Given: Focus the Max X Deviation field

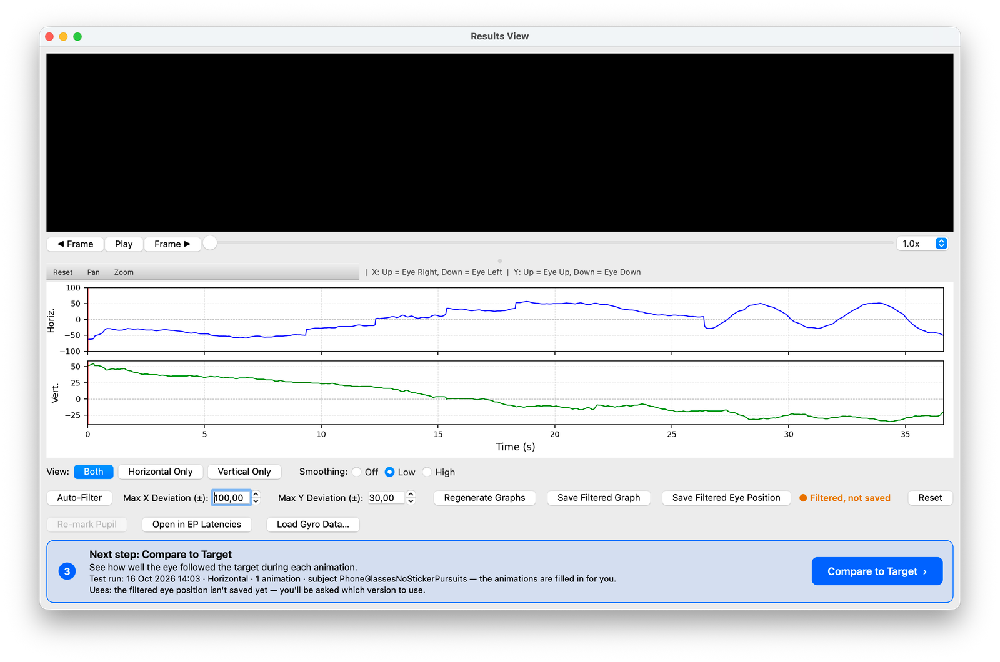Looking at the screenshot, I should 231,498.
